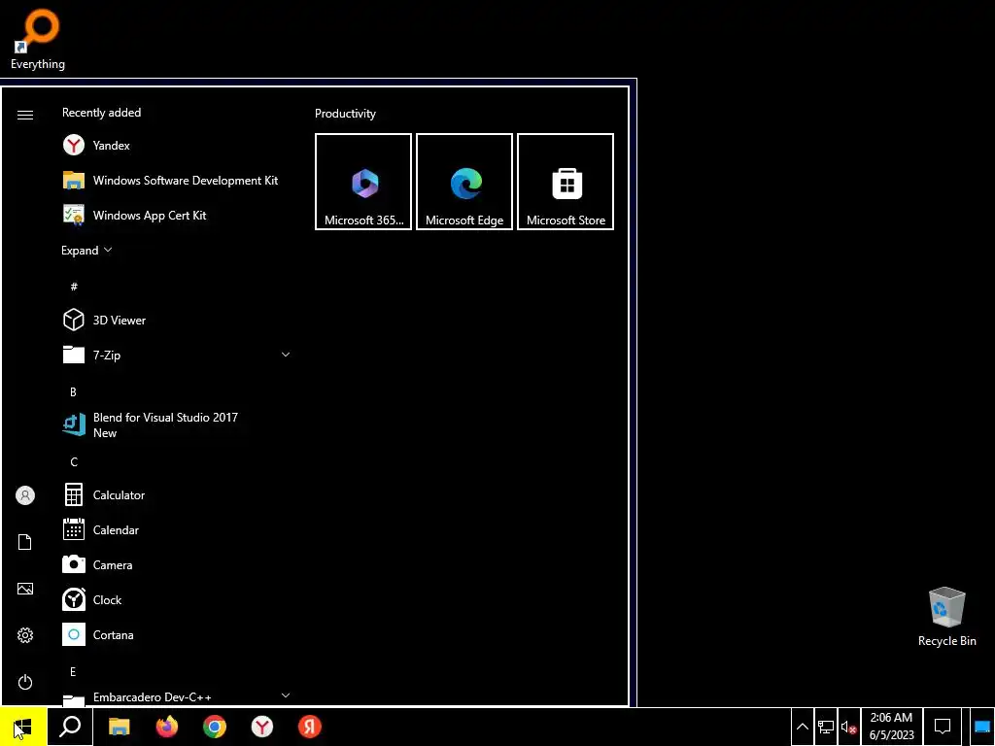Expand the Recently added list

pyautogui.click(x=86, y=250)
